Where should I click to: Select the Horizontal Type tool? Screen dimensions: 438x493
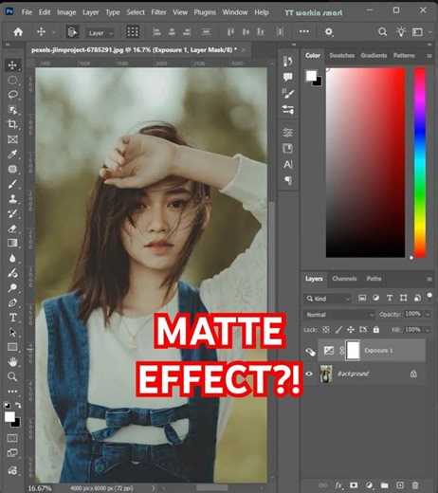(x=12, y=318)
